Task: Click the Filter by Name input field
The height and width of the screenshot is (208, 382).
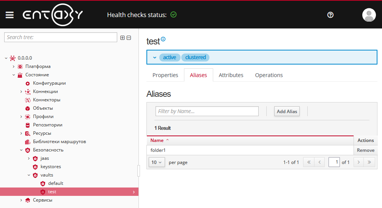Action: click(x=207, y=111)
